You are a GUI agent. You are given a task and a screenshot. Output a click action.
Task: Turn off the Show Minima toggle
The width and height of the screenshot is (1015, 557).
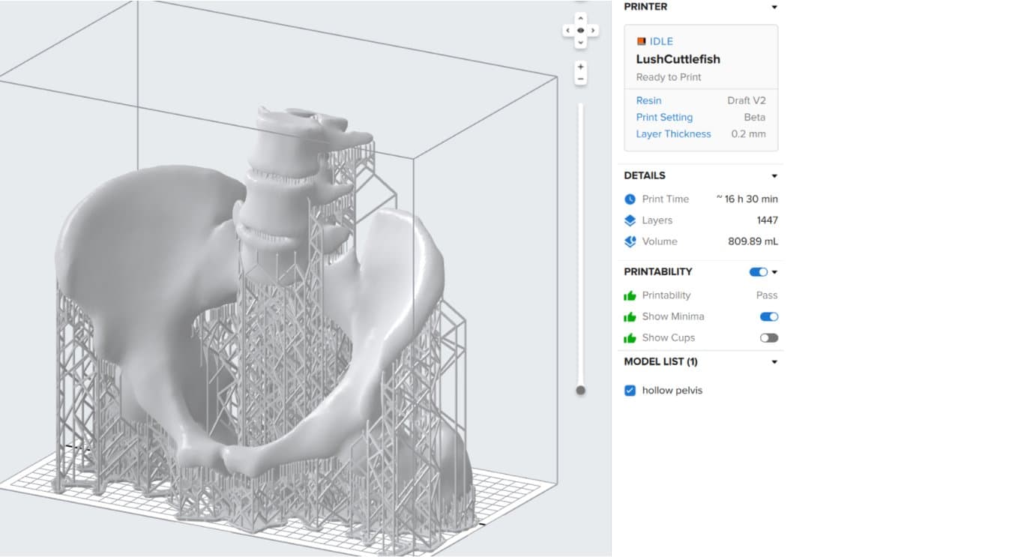point(769,316)
